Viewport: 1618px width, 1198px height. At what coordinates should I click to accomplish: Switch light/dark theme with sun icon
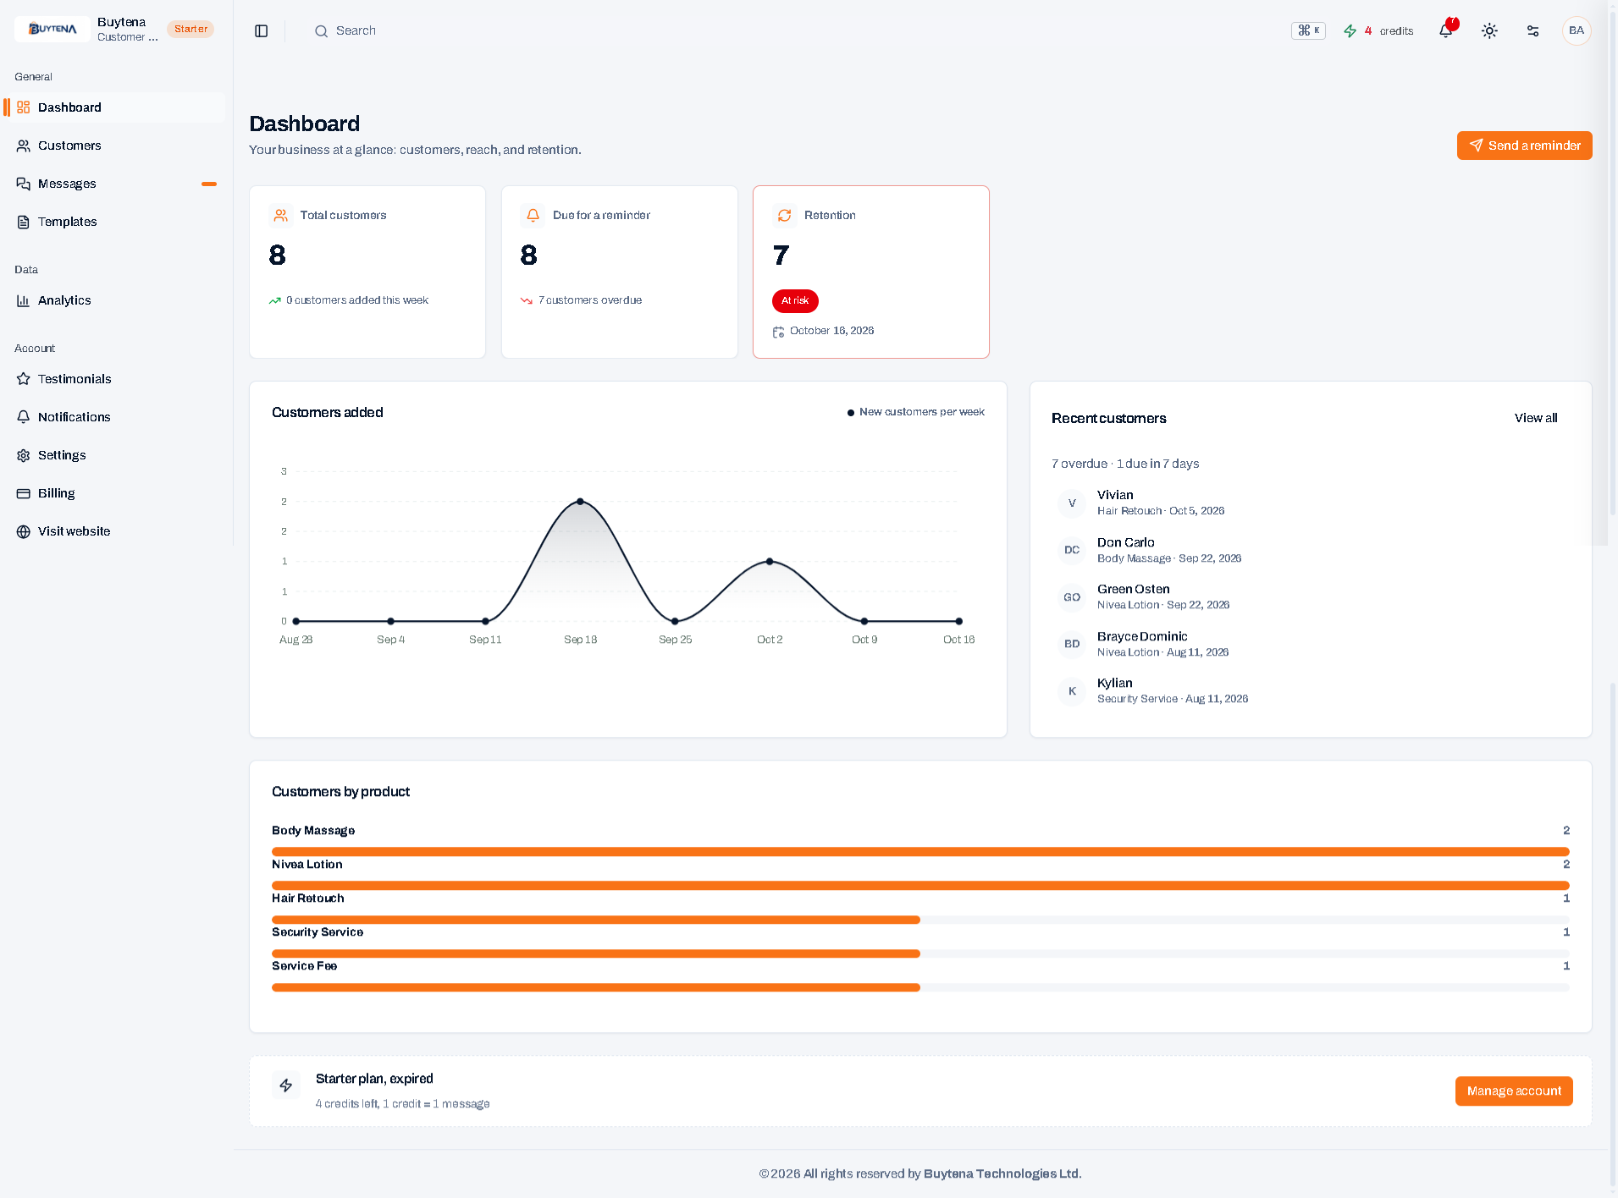click(x=1489, y=31)
